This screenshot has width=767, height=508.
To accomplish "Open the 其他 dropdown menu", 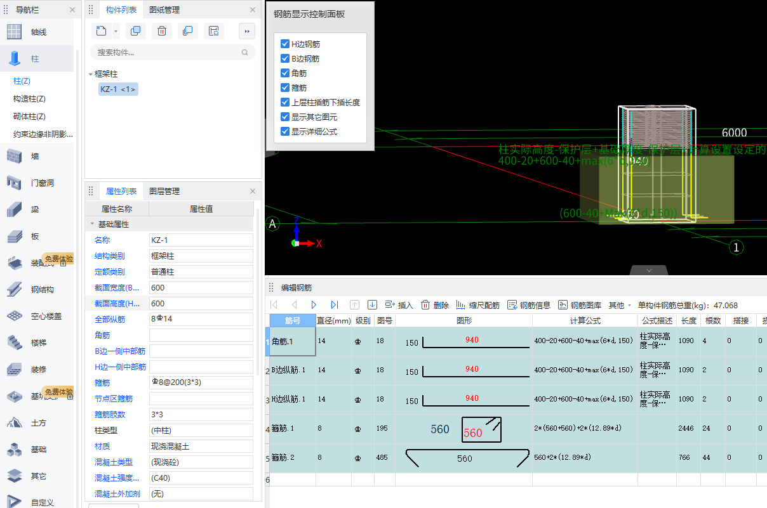I will (x=620, y=305).
